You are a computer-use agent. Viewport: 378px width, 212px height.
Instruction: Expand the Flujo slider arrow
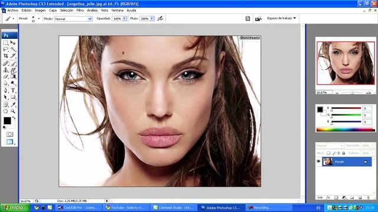point(152,18)
